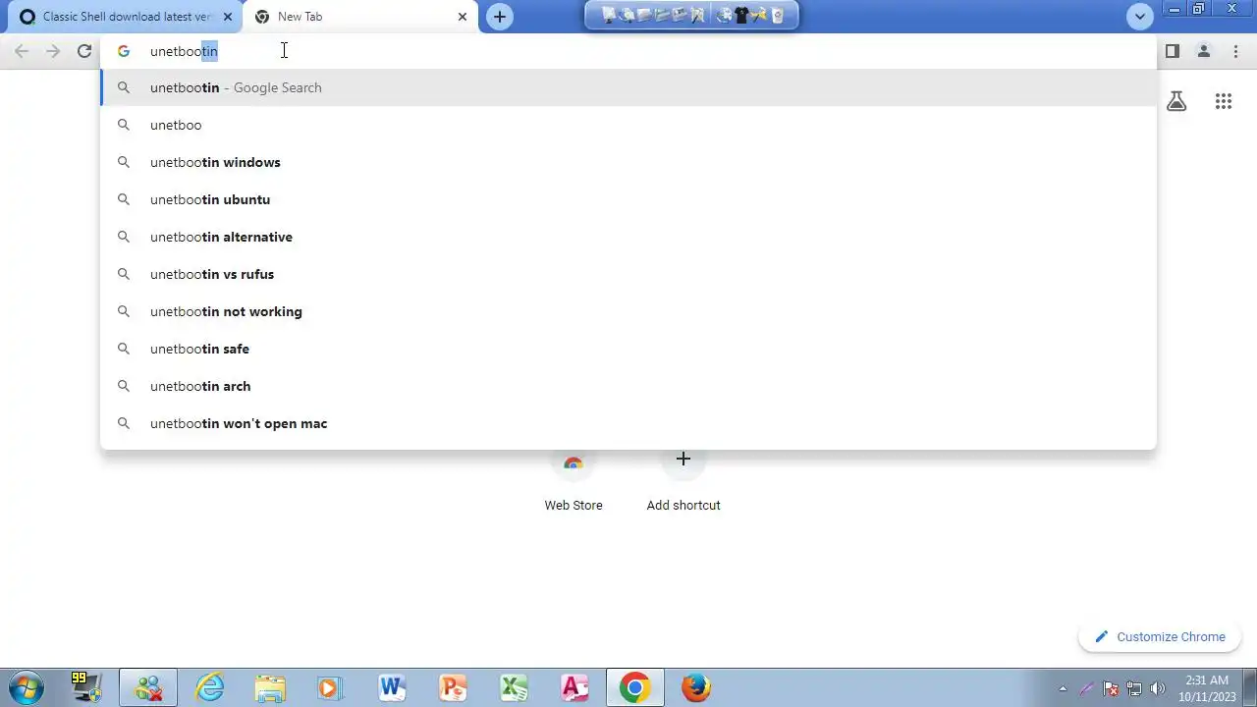Open the Chrome Labs flask icon
1257x707 pixels.
[x=1176, y=101]
